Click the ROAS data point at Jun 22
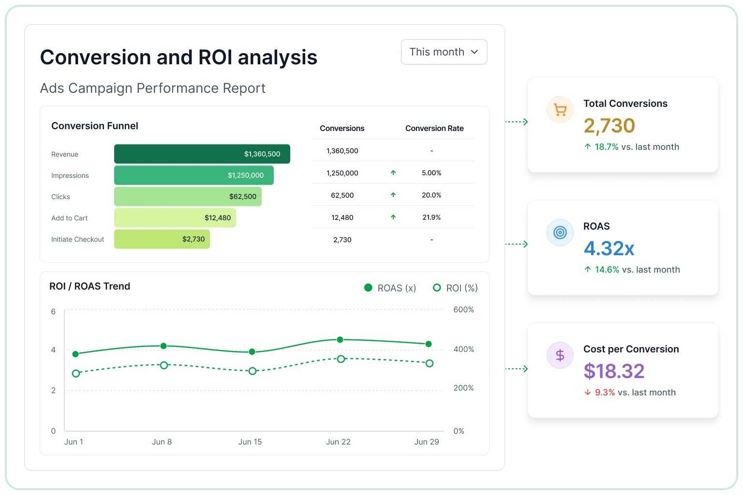The height and width of the screenshot is (495, 743). click(x=340, y=340)
